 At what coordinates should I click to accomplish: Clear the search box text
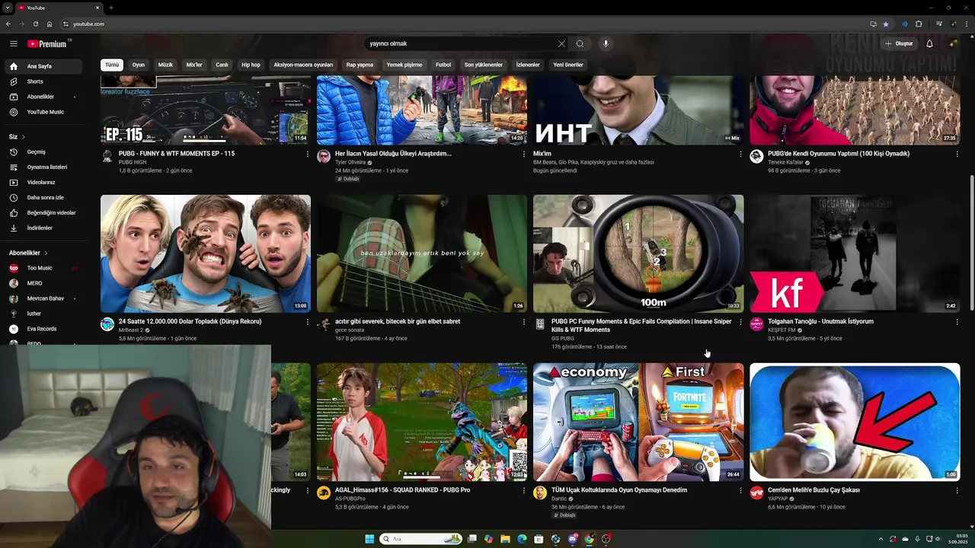coord(561,43)
